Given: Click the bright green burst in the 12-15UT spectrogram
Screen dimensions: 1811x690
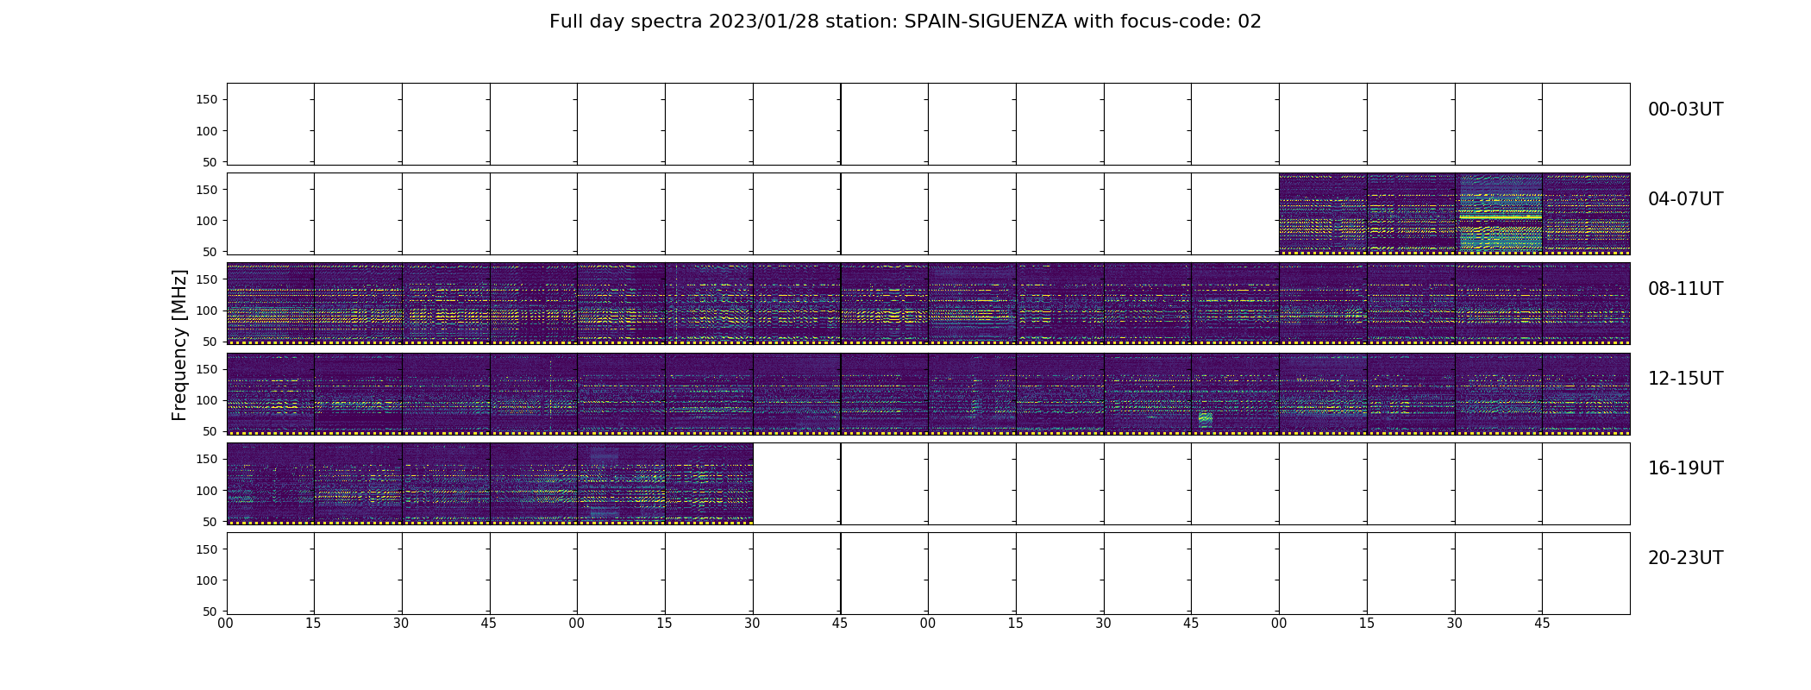Looking at the screenshot, I should coord(1206,419).
